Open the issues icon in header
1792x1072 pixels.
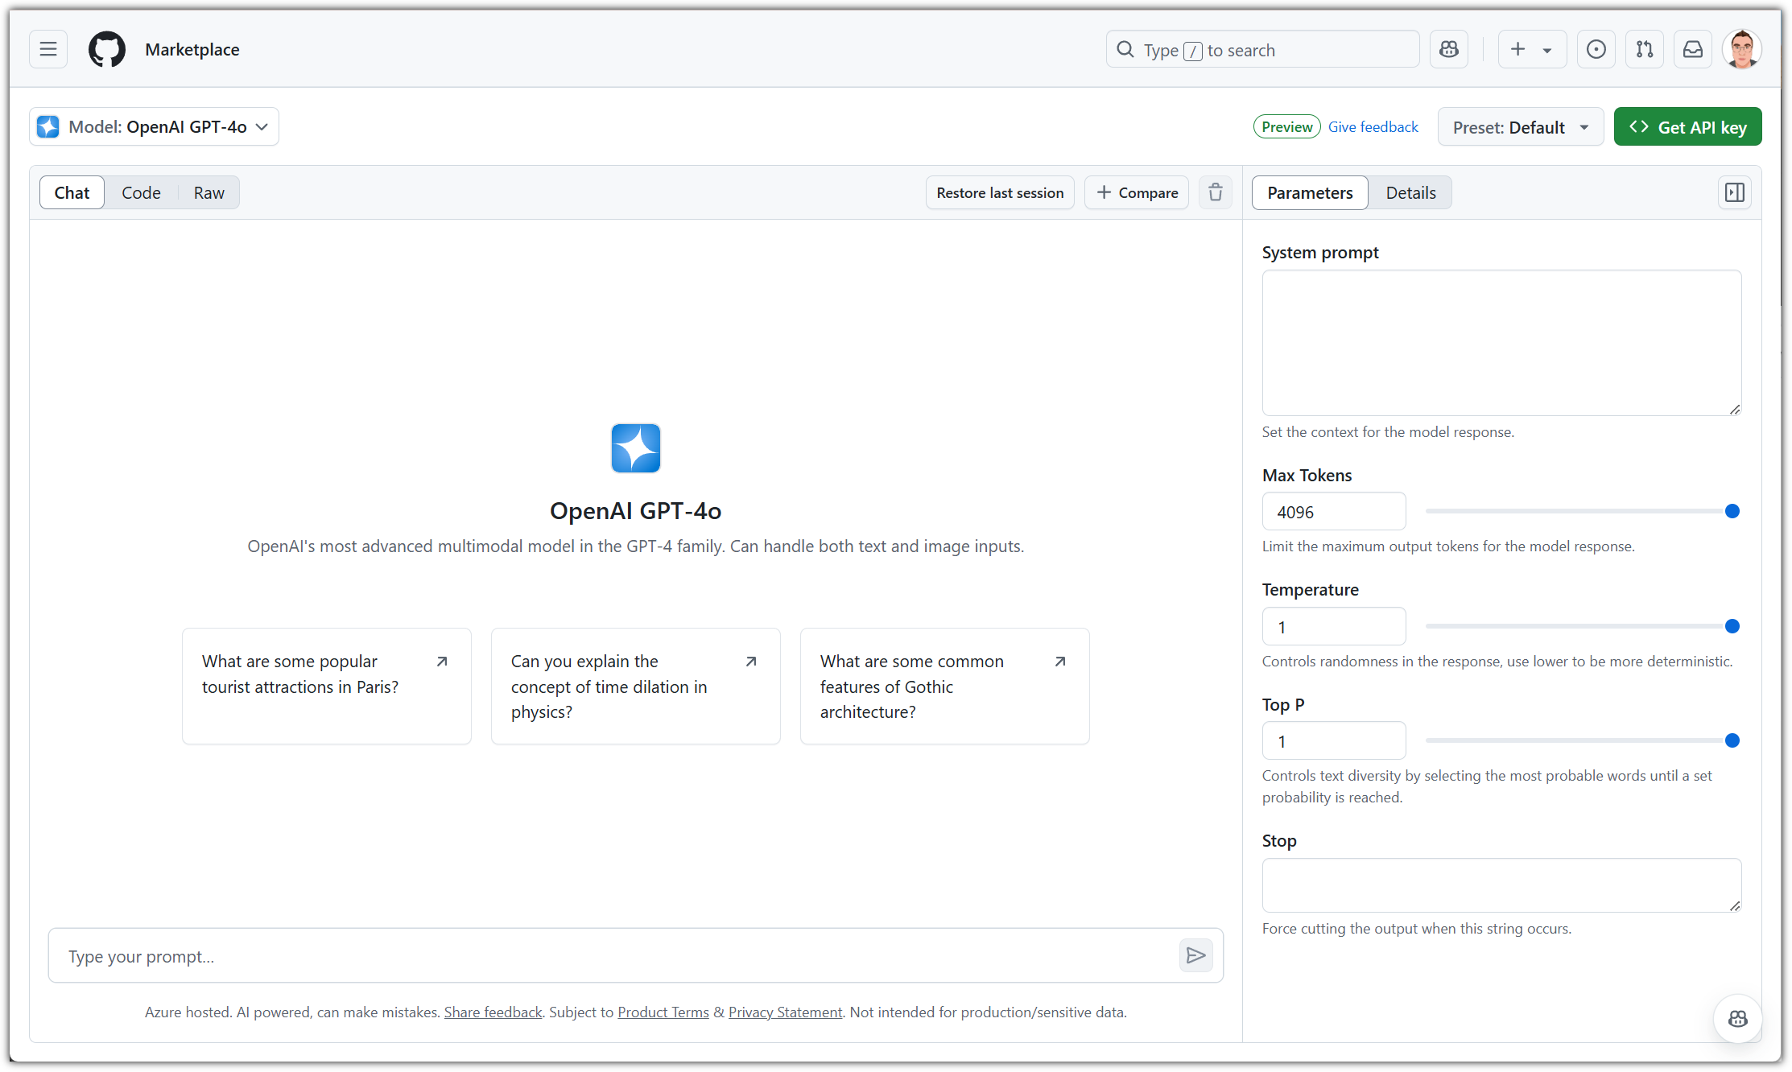point(1596,50)
